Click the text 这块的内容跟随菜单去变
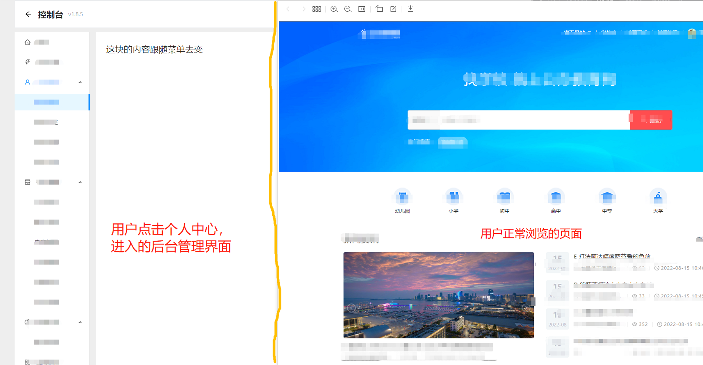Image resolution: width=703 pixels, height=365 pixels. click(x=154, y=50)
